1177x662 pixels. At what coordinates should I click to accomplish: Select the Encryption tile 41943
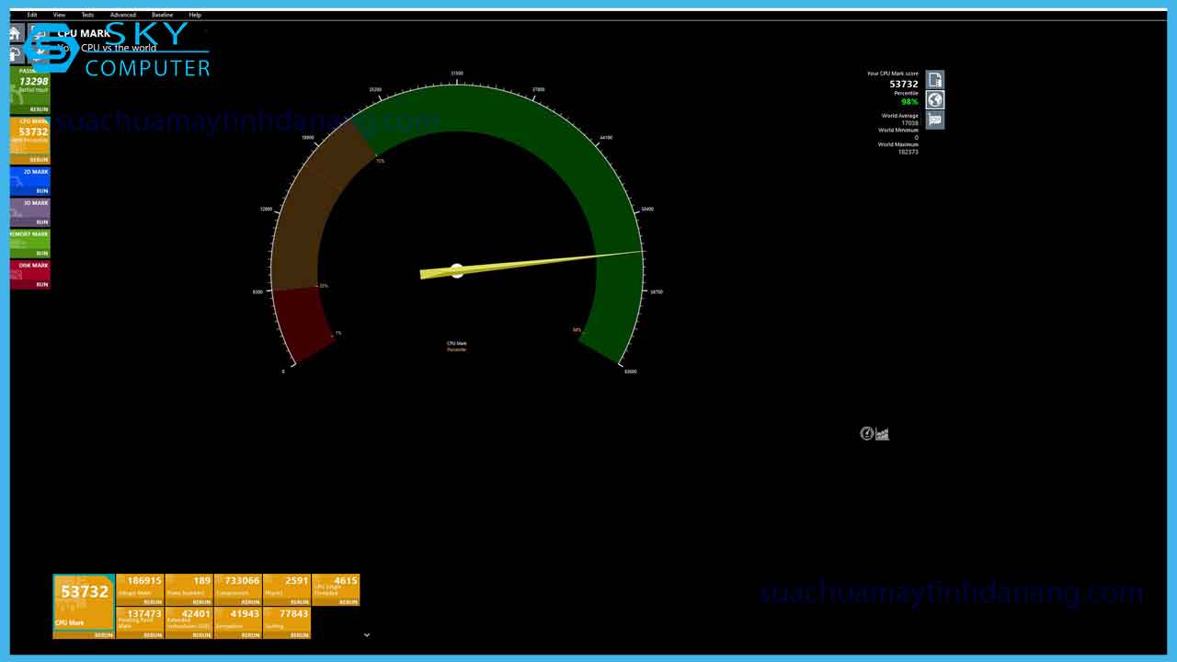click(x=237, y=619)
